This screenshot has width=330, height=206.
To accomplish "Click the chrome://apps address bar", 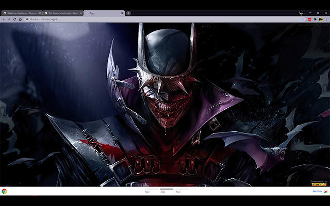I will (165, 19).
